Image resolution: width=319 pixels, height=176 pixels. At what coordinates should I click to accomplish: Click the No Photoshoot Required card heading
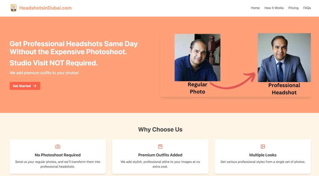pyautogui.click(x=58, y=155)
